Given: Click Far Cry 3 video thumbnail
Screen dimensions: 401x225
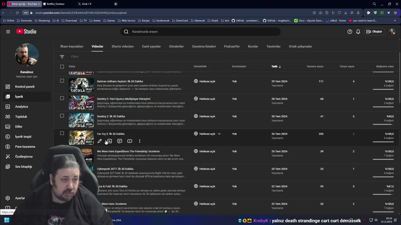Looking at the screenshot, I should pos(81,138).
